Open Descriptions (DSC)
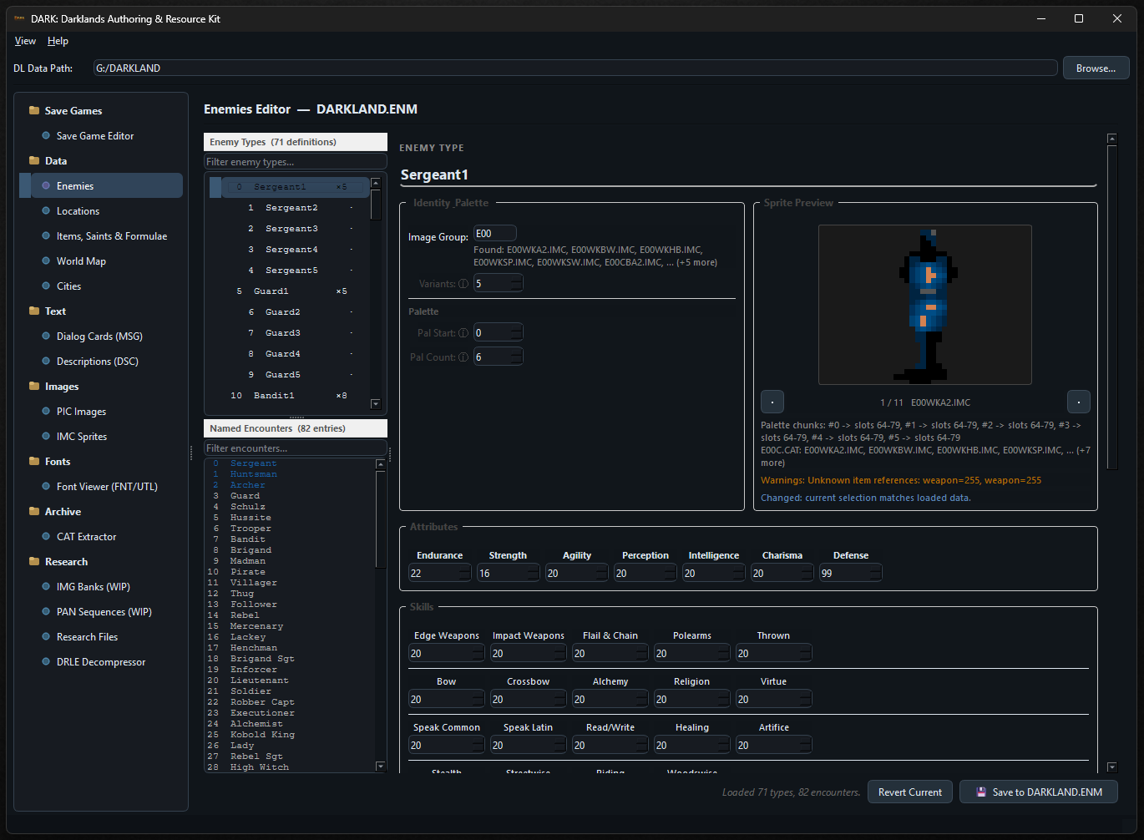1144x840 pixels. (97, 362)
